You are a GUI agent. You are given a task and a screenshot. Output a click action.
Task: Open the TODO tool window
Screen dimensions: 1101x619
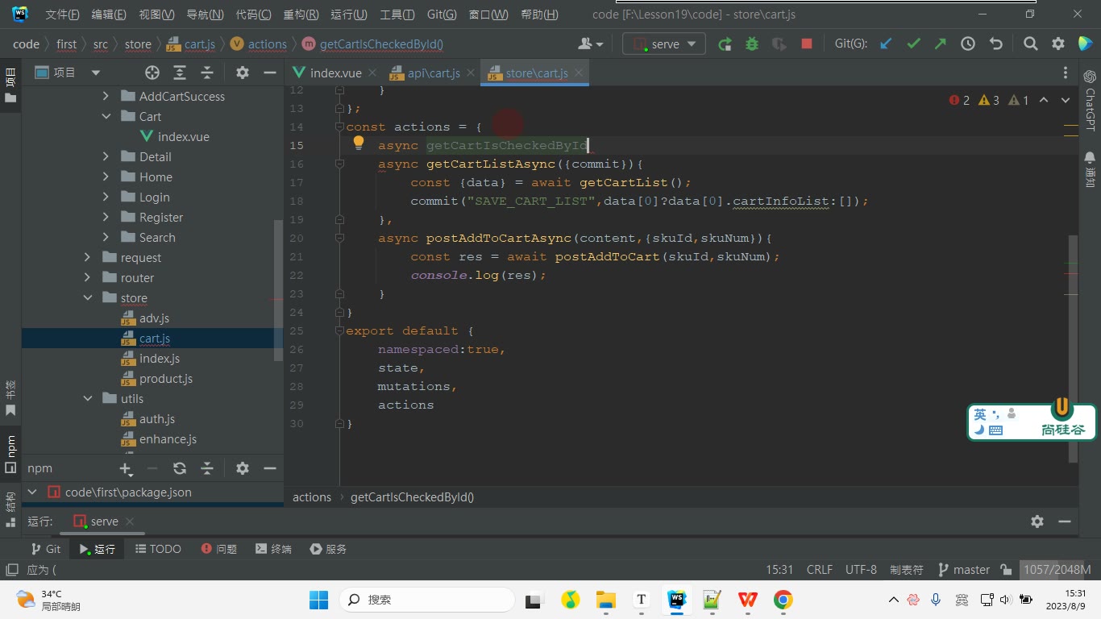pos(158,549)
